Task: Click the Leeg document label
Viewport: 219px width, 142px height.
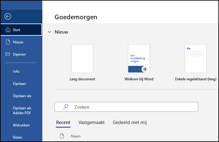Action: click(x=82, y=79)
